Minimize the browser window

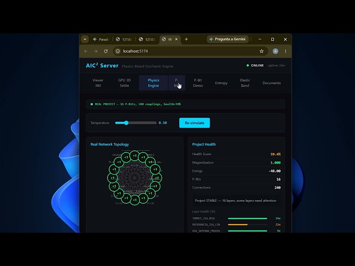260,39
